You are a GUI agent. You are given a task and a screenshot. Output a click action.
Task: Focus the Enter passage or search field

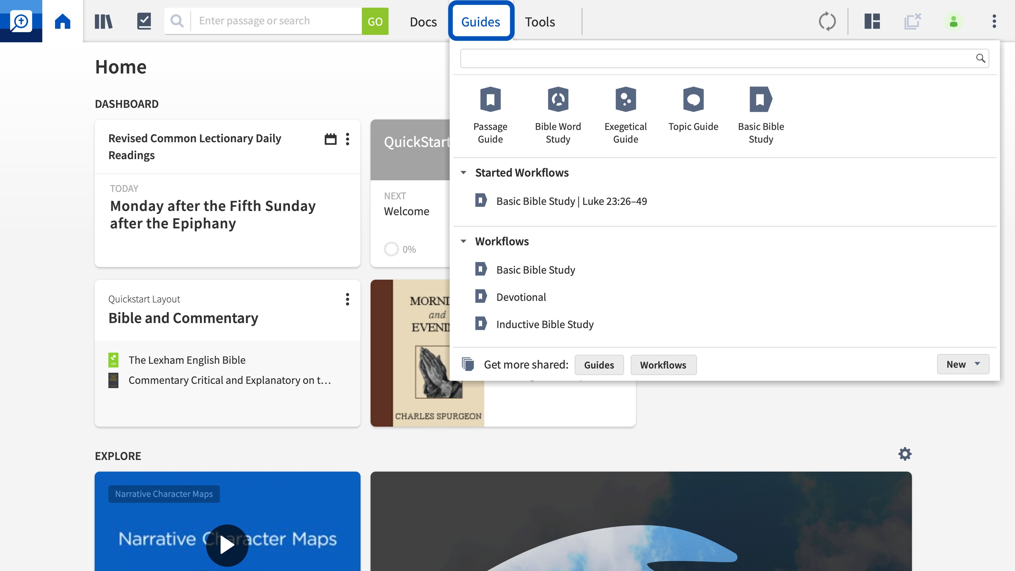pos(276,21)
